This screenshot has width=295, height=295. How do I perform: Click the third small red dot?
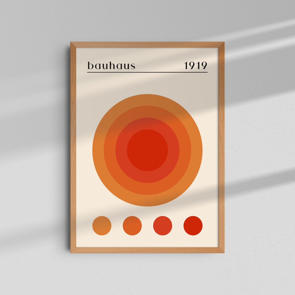tap(163, 226)
